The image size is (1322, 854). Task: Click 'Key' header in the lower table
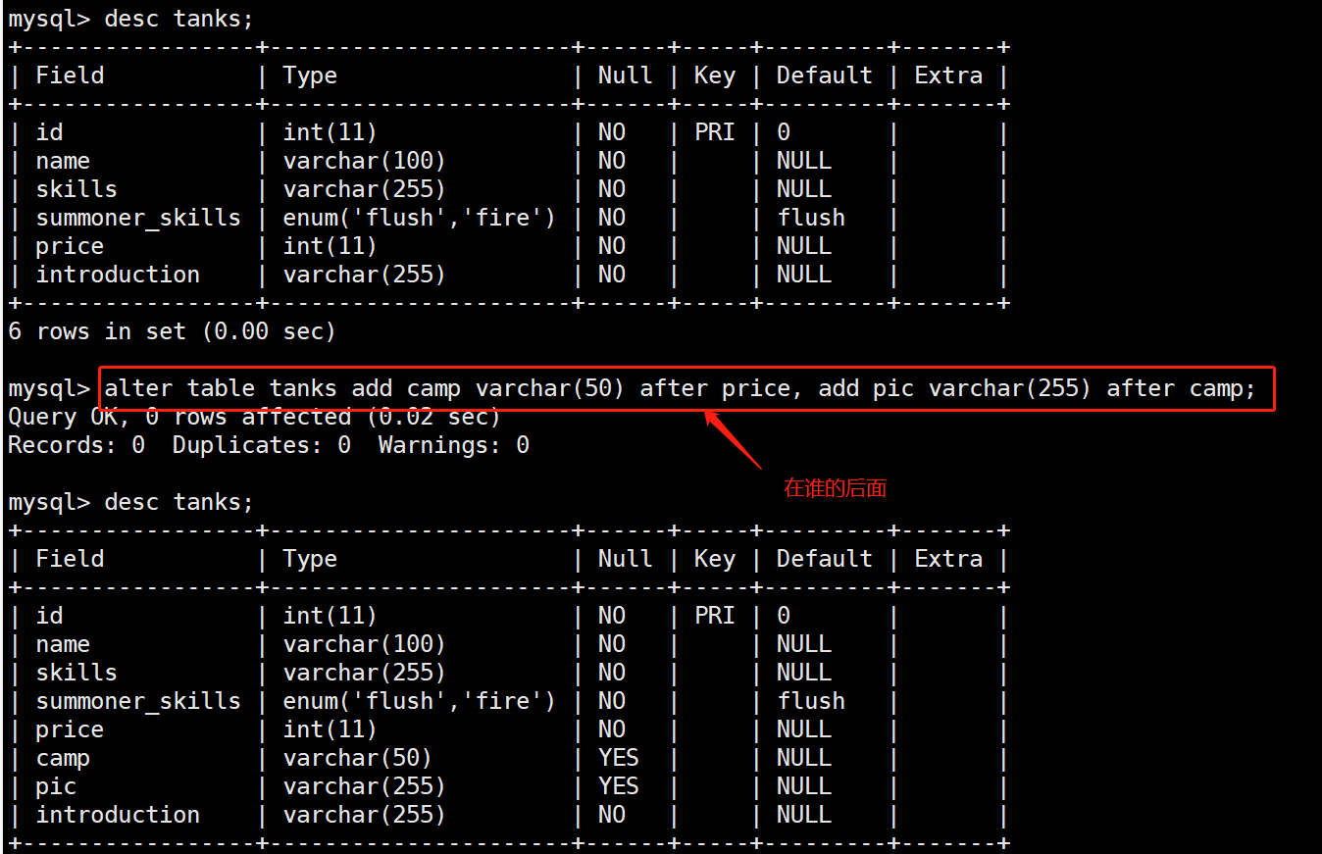715,560
